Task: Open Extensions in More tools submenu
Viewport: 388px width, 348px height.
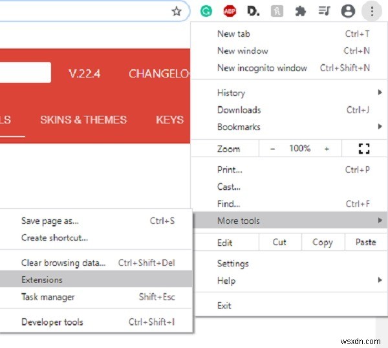Action: point(96,279)
